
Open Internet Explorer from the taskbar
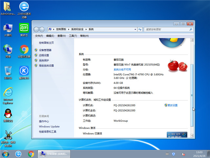(x=18, y=154)
